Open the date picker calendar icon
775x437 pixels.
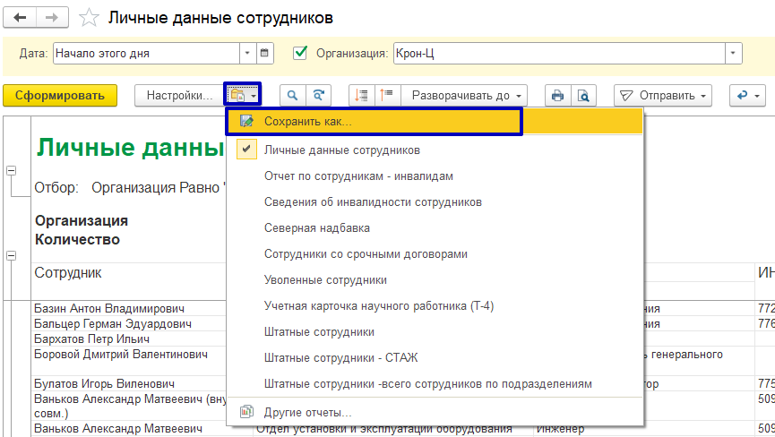pyautogui.click(x=264, y=53)
